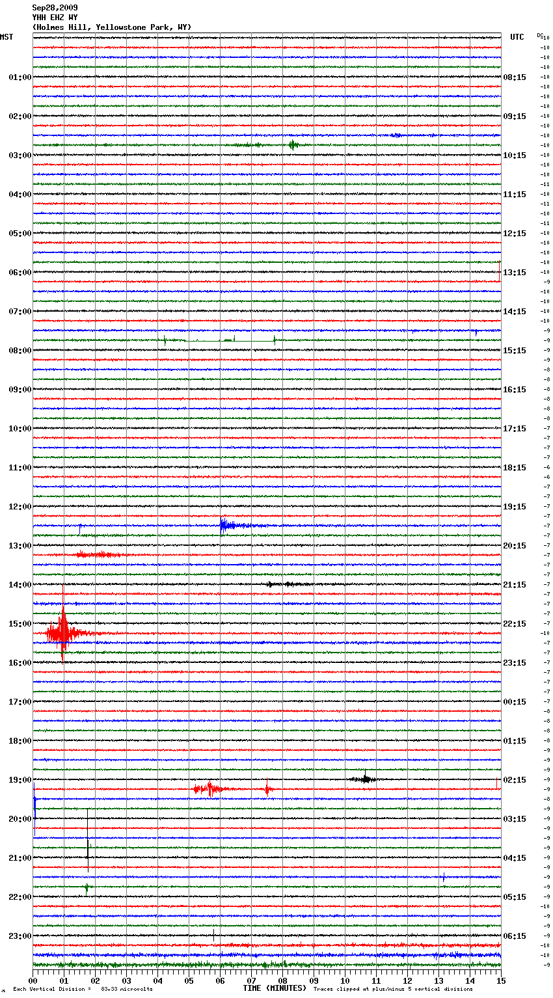Click minute 00 on the time axis
Image resolution: width=553 pixels, height=998 pixels.
(x=33, y=980)
